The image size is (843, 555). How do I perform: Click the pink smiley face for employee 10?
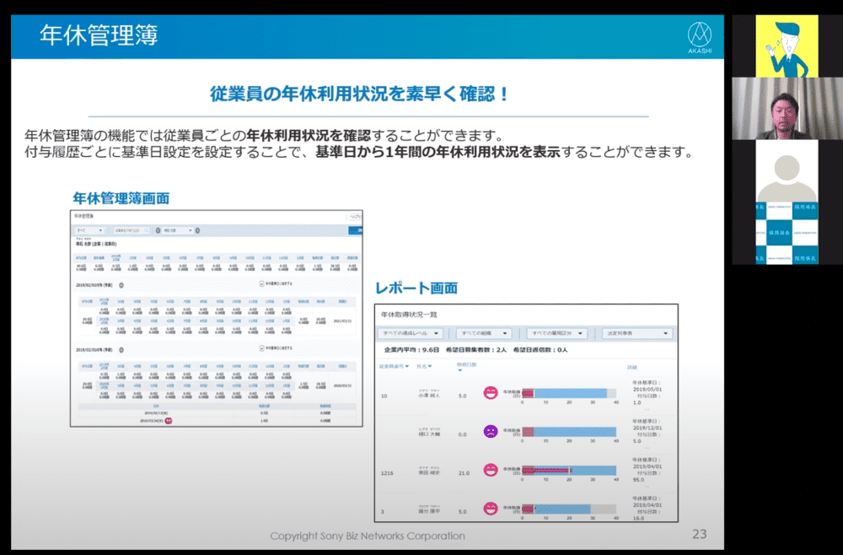(x=489, y=392)
